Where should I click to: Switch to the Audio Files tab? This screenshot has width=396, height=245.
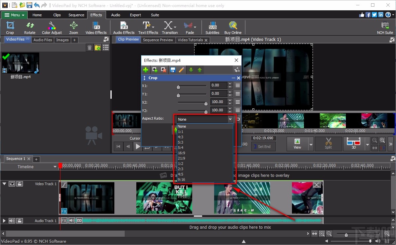pyautogui.click(x=43, y=40)
